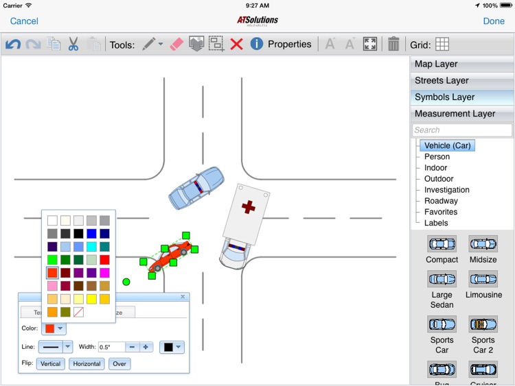Select the Eraser tool
Image resolution: width=515 pixels, height=386 pixels.
pos(177,45)
